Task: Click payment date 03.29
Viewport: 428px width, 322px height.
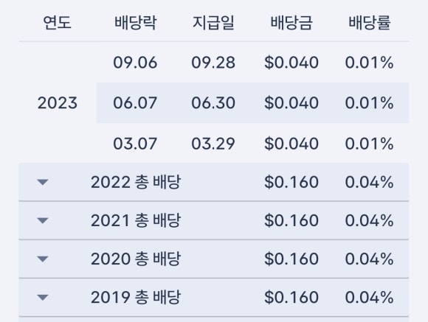Action: tap(213, 144)
